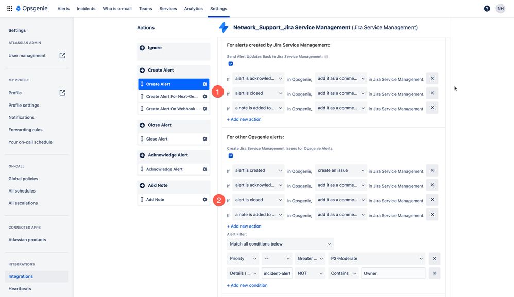Image resolution: width=514 pixels, height=297 pixels.
Task: Select the Create Alert On Webhook action row
Action: tap(174, 109)
